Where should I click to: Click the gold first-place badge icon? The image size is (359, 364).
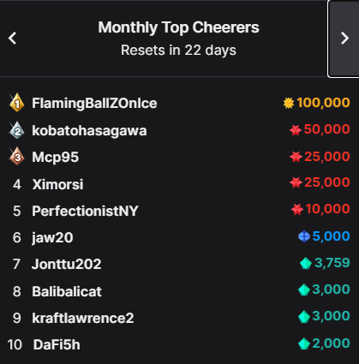[x=17, y=103]
